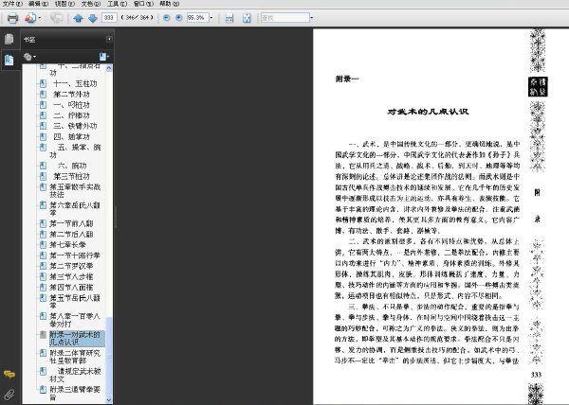Click the zoom percentage field showing 55.3%
569x405 pixels.
pyautogui.click(x=197, y=17)
